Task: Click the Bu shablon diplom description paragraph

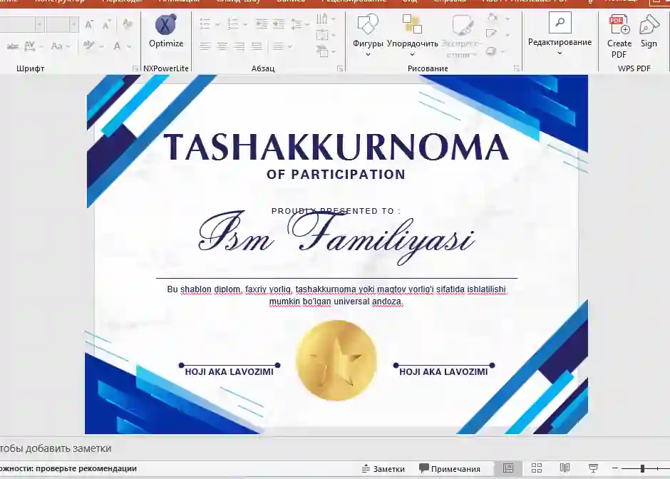Action: point(336,295)
